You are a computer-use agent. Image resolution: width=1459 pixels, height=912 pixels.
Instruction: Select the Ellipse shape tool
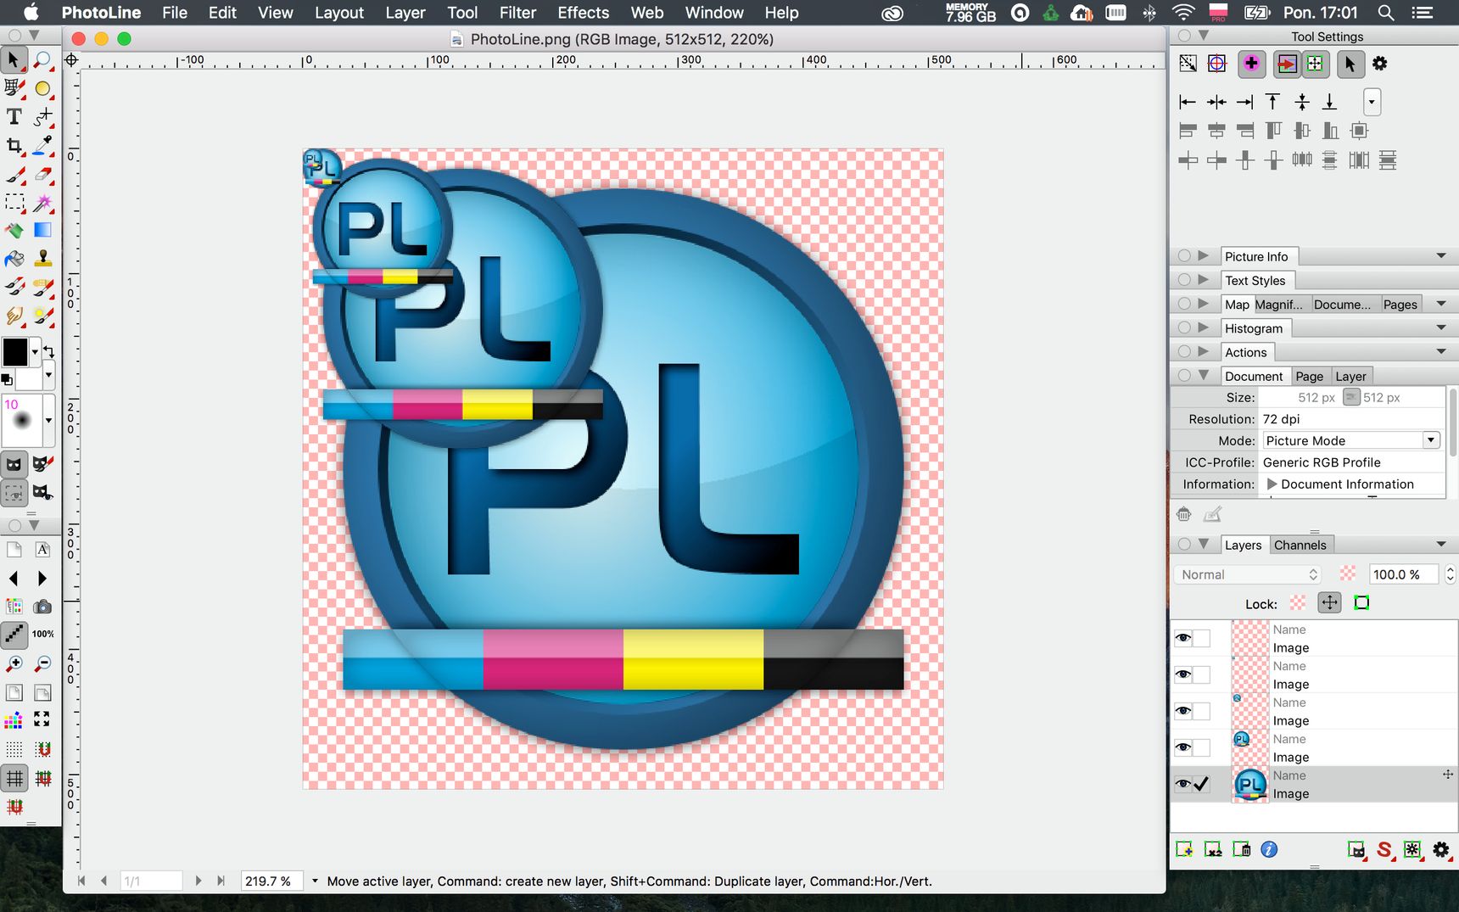[x=43, y=88]
